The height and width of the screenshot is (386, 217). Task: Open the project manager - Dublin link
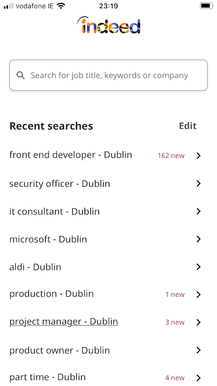(x=64, y=322)
